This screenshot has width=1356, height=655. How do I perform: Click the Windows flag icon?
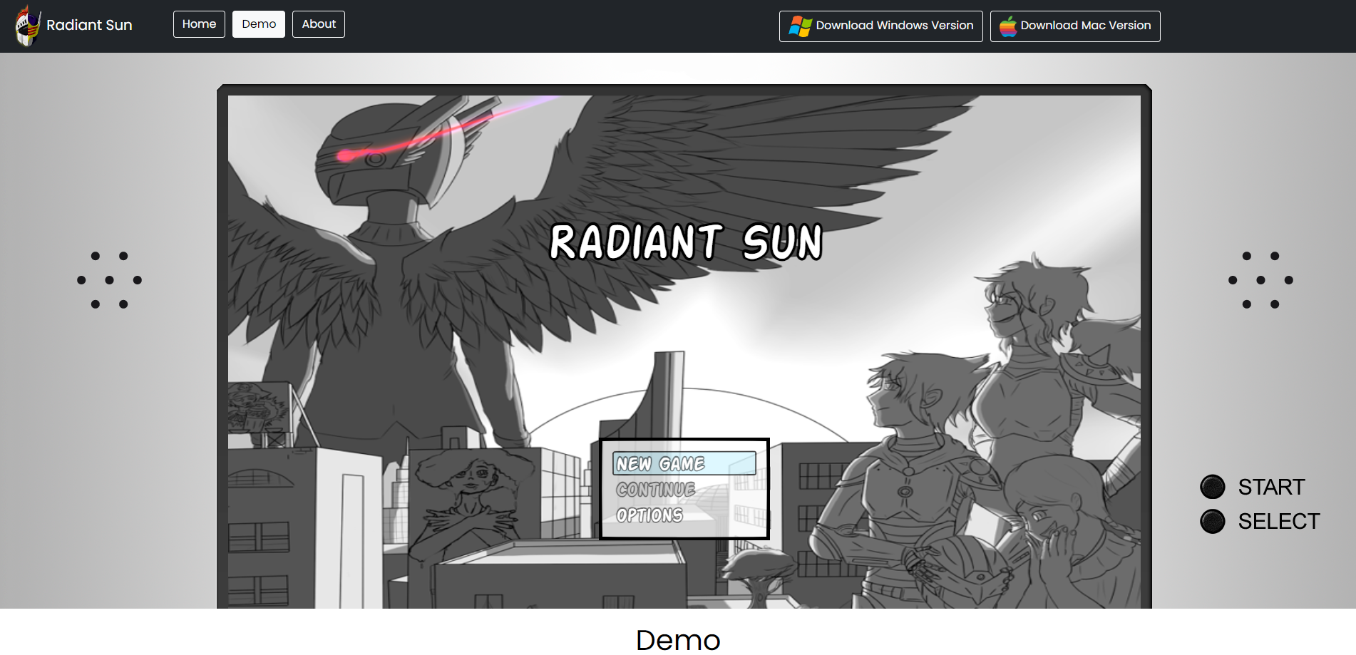(800, 26)
